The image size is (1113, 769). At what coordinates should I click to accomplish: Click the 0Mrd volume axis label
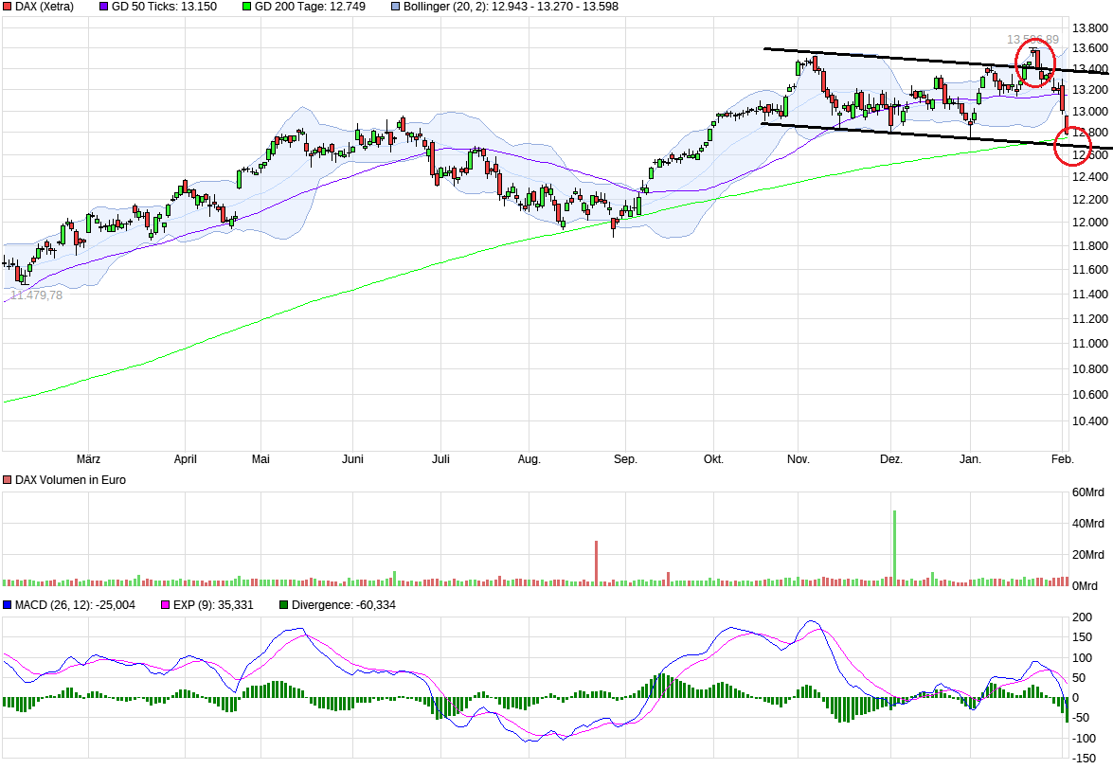(1086, 586)
